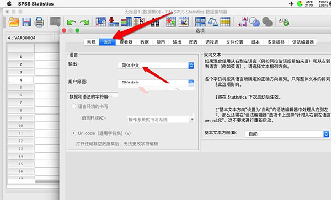
Task: Click the Open data document folder icon
Action: point(14,22)
